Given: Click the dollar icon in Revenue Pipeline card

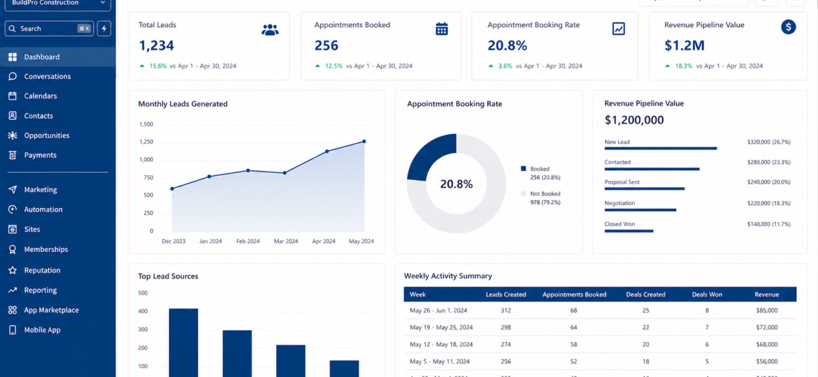Looking at the screenshot, I should [788, 27].
